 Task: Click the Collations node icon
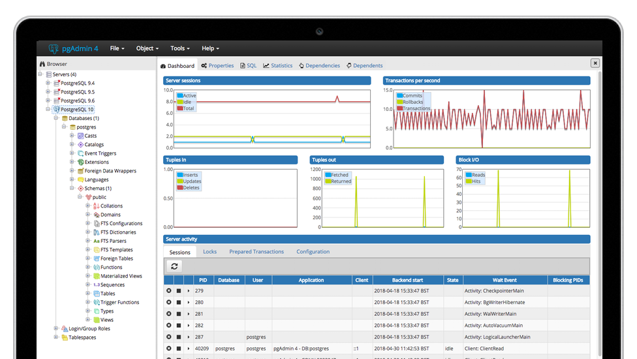click(97, 206)
